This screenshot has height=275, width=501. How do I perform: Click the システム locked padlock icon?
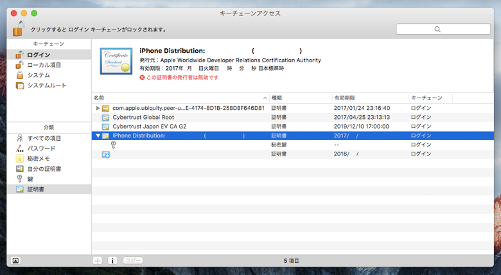[x=20, y=75]
